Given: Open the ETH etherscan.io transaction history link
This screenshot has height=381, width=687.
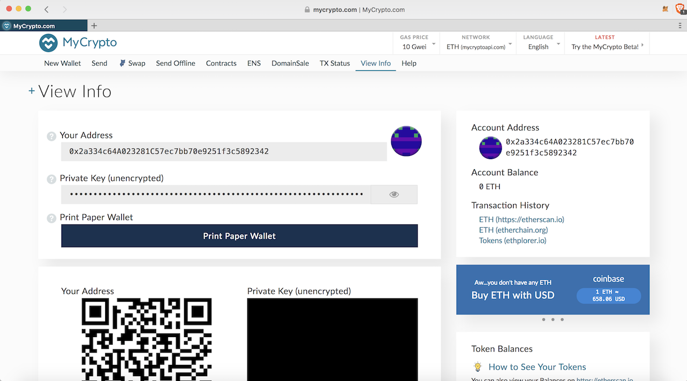Looking at the screenshot, I should click(521, 220).
